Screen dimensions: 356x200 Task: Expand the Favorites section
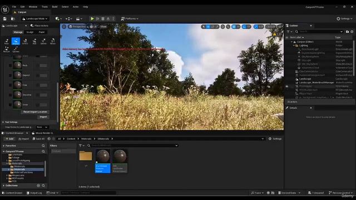tap(4, 146)
